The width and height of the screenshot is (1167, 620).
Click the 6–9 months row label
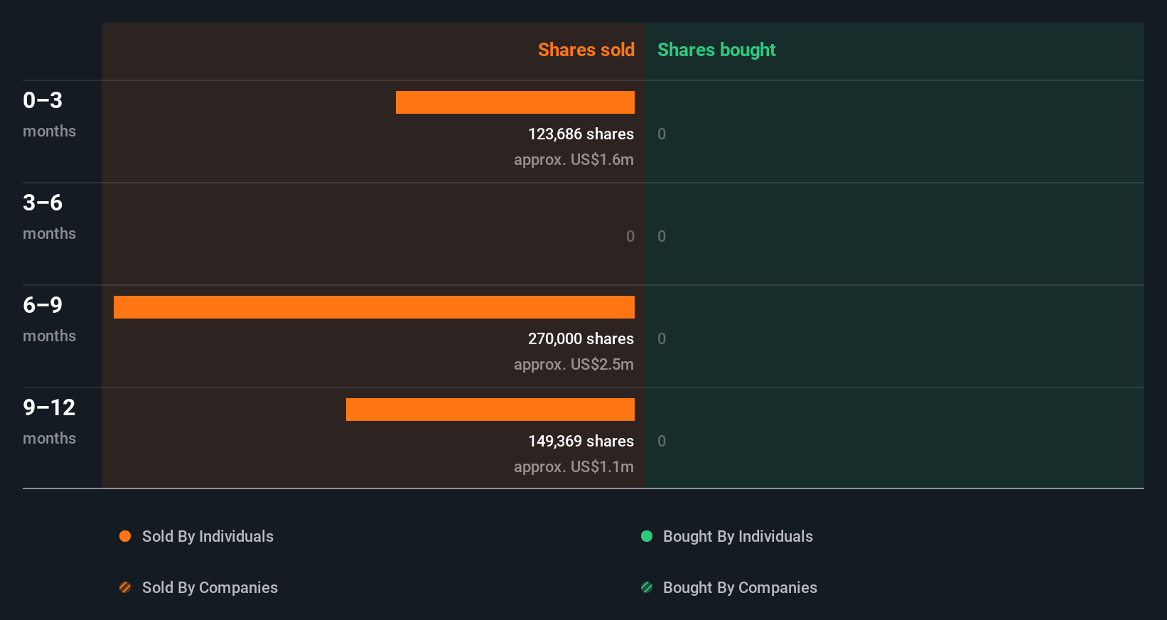tap(49, 319)
